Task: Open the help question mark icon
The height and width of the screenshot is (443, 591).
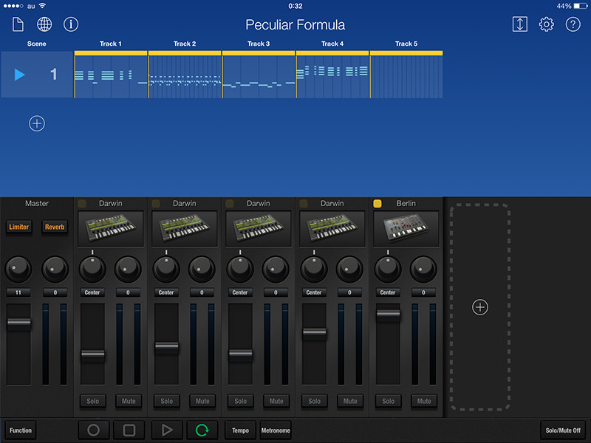Action: (573, 24)
